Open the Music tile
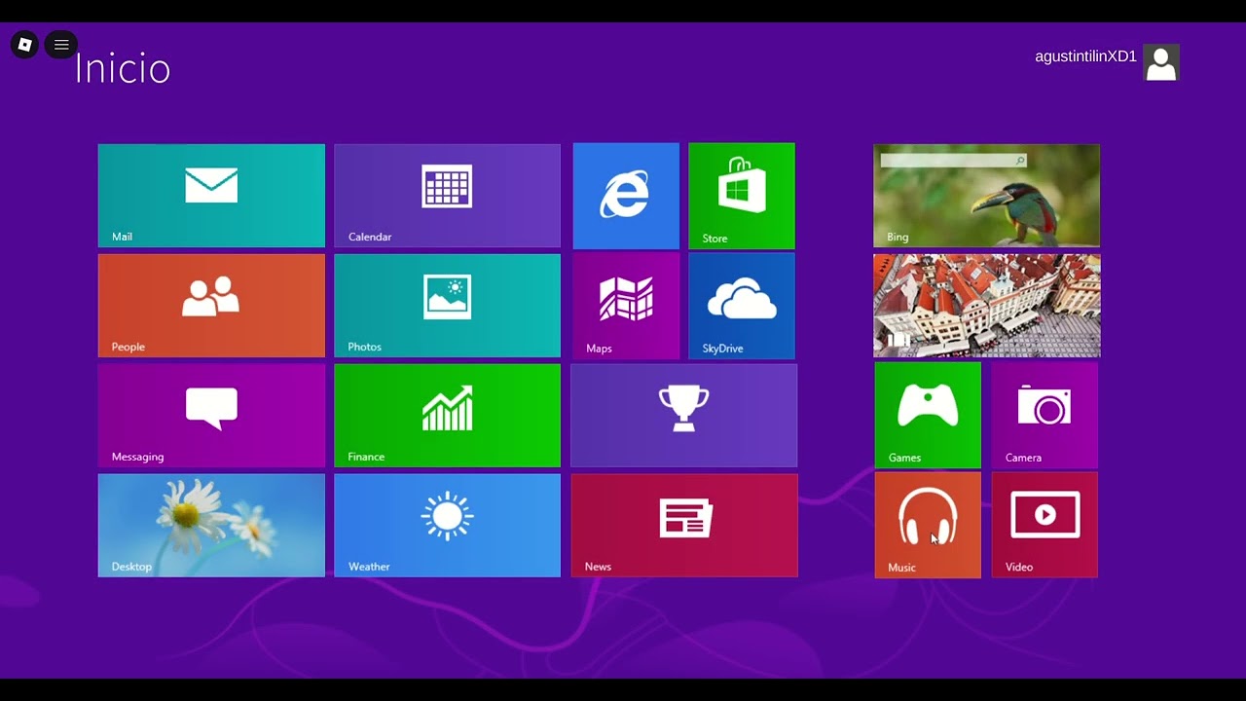 pos(928,526)
